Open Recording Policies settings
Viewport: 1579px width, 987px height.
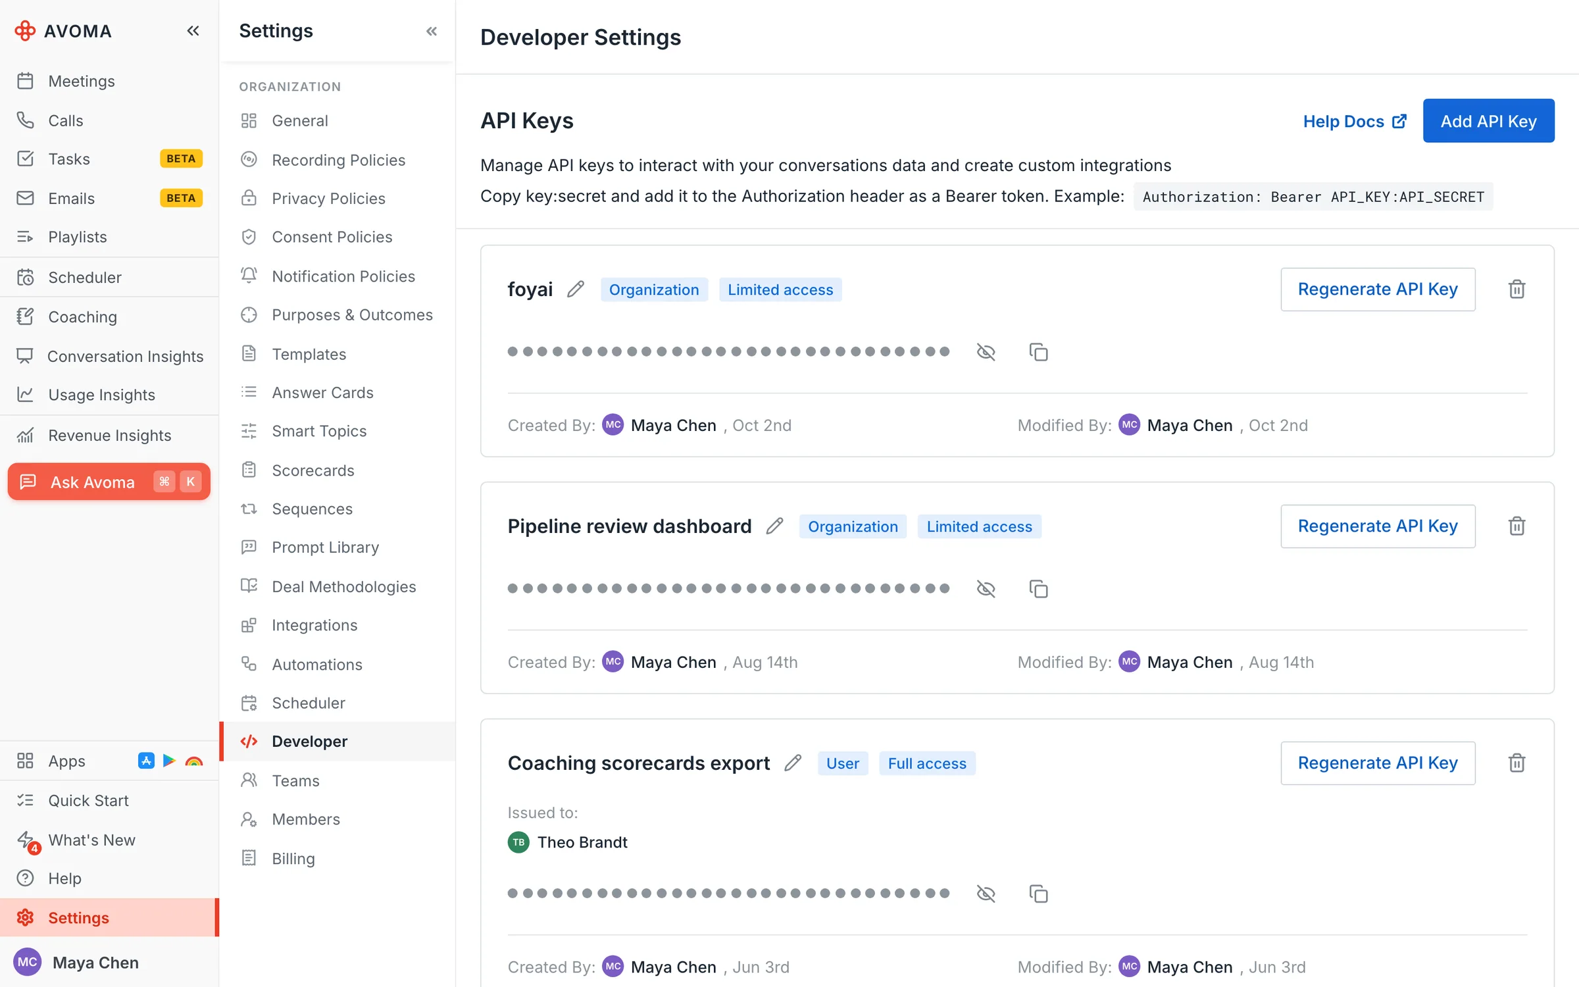point(337,159)
